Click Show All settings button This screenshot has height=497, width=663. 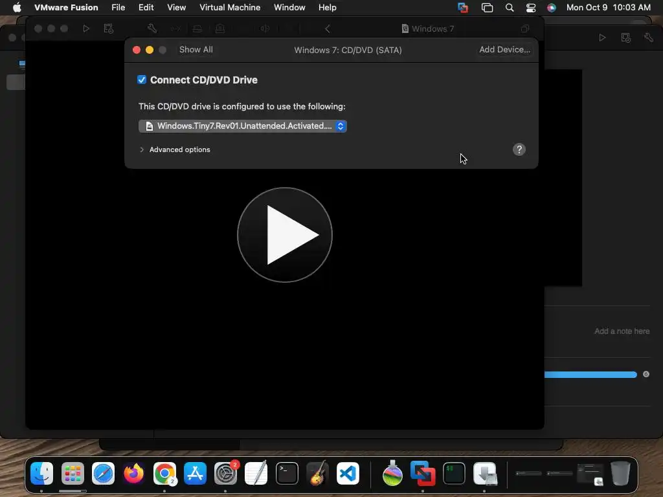196,50
